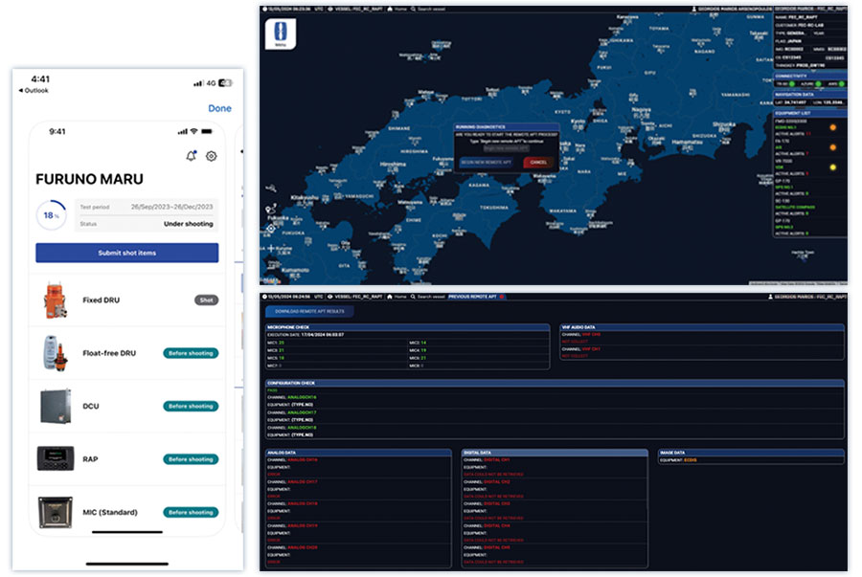
Task: Click the eye icon beside VESSEL on map dashboard
Action: [329, 10]
